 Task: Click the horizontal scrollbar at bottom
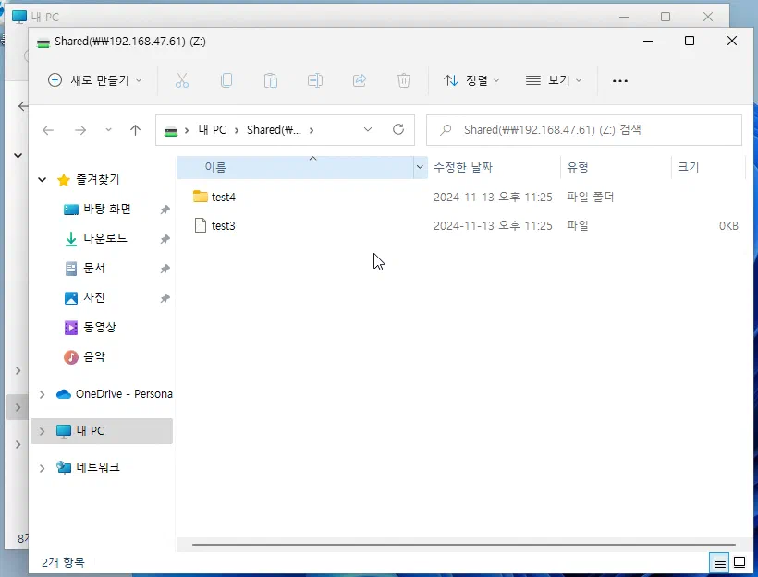pyautogui.click(x=462, y=545)
